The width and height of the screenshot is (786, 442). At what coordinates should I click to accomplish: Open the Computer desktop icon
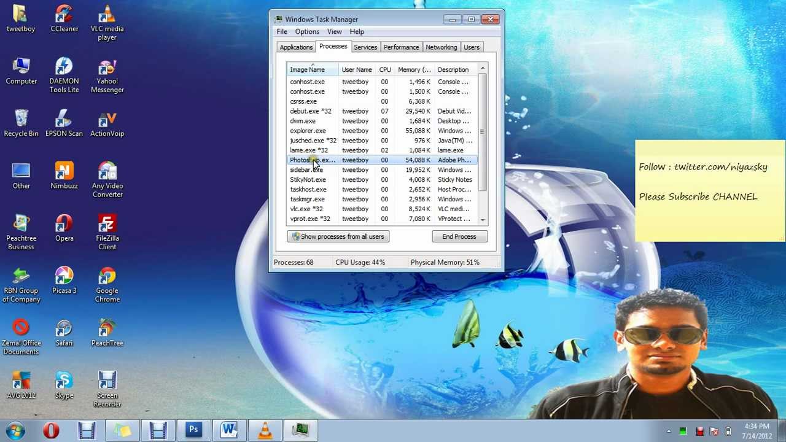pos(21,71)
